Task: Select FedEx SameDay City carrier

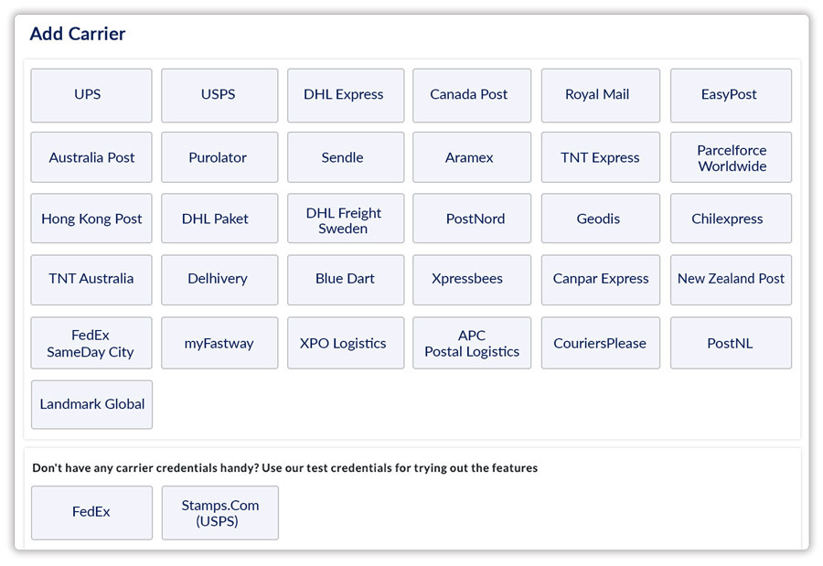Action: point(91,344)
